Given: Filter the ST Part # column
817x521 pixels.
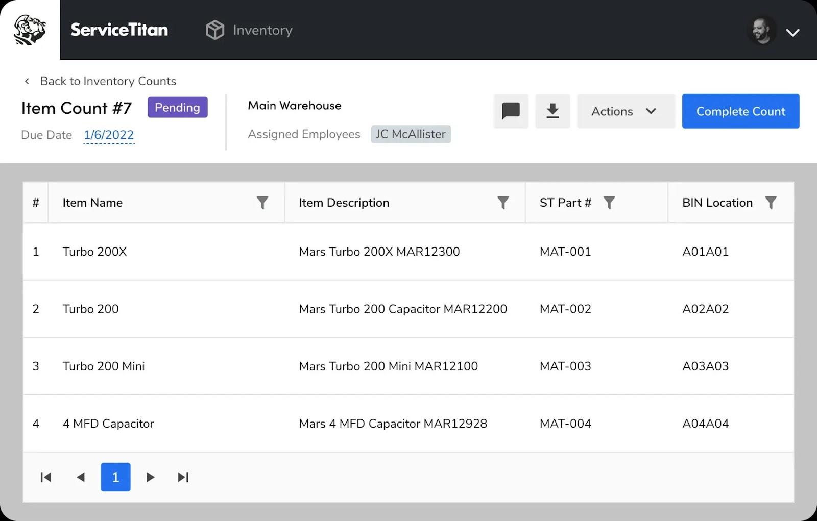Looking at the screenshot, I should (x=609, y=203).
